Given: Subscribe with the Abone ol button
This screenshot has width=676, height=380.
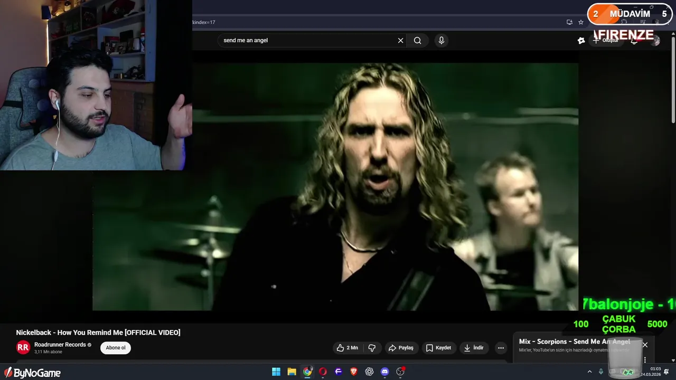Looking at the screenshot, I should click(116, 348).
